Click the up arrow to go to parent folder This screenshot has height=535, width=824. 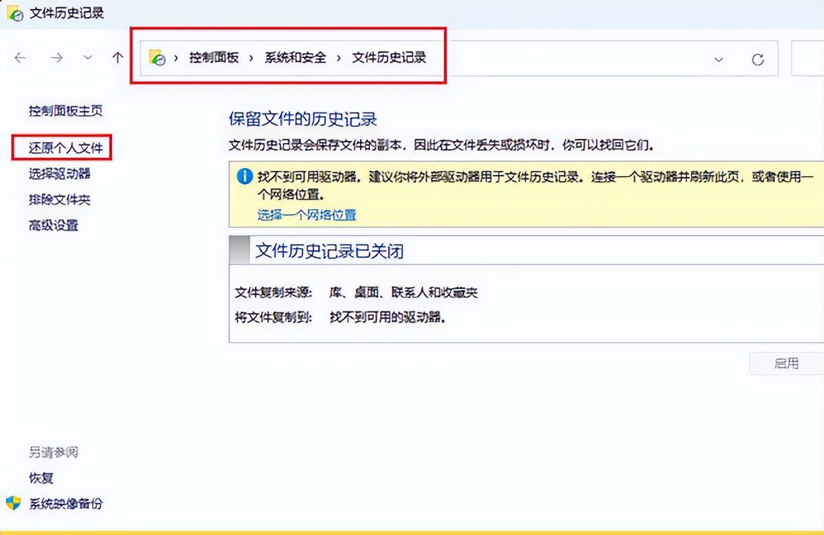[x=117, y=58]
